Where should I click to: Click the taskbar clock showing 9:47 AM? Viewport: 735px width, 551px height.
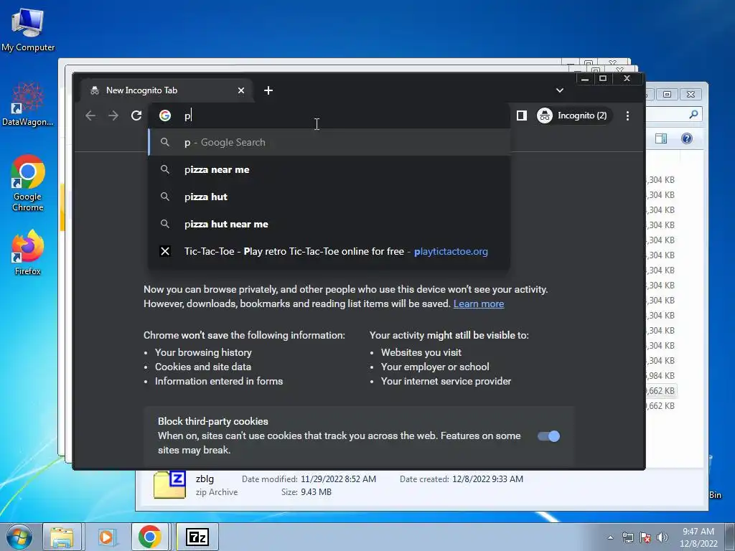pyautogui.click(x=698, y=537)
